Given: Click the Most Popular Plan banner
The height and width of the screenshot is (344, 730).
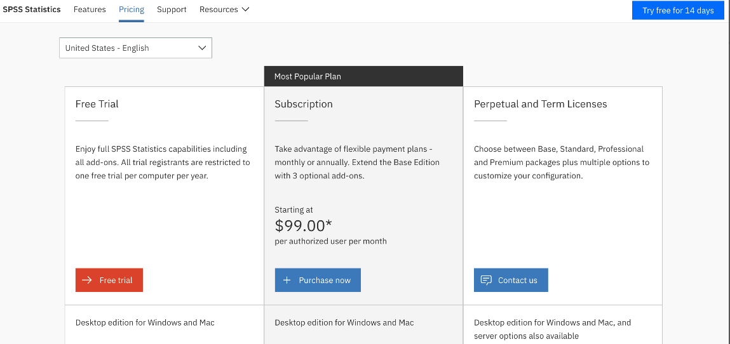Looking at the screenshot, I should click(x=363, y=76).
